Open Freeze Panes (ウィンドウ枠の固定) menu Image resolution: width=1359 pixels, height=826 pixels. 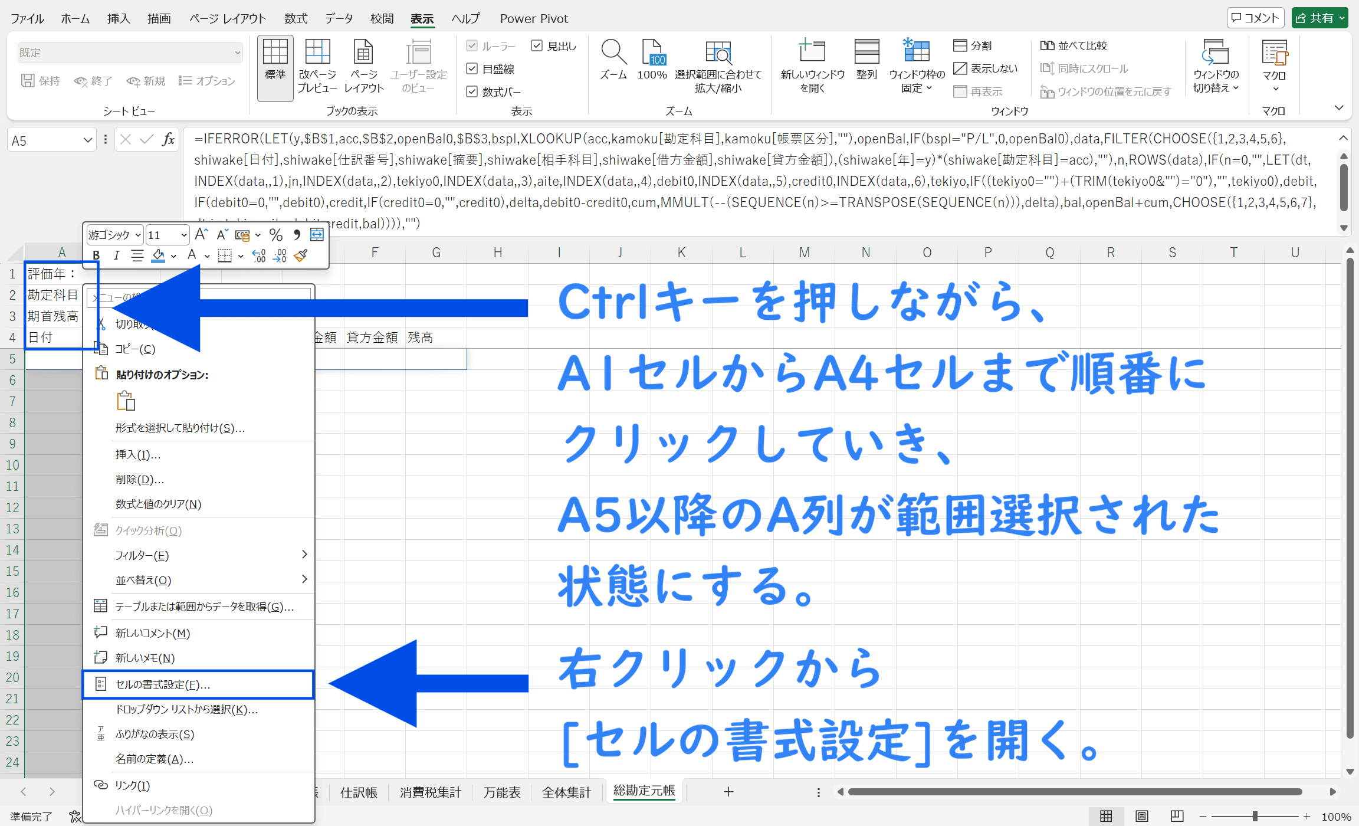pyautogui.click(x=917, y=67)
